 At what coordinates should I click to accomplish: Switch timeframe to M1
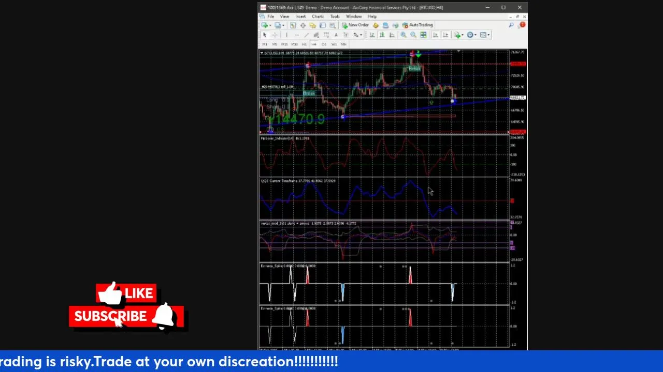pyautogui.click(x=265, y=44)
